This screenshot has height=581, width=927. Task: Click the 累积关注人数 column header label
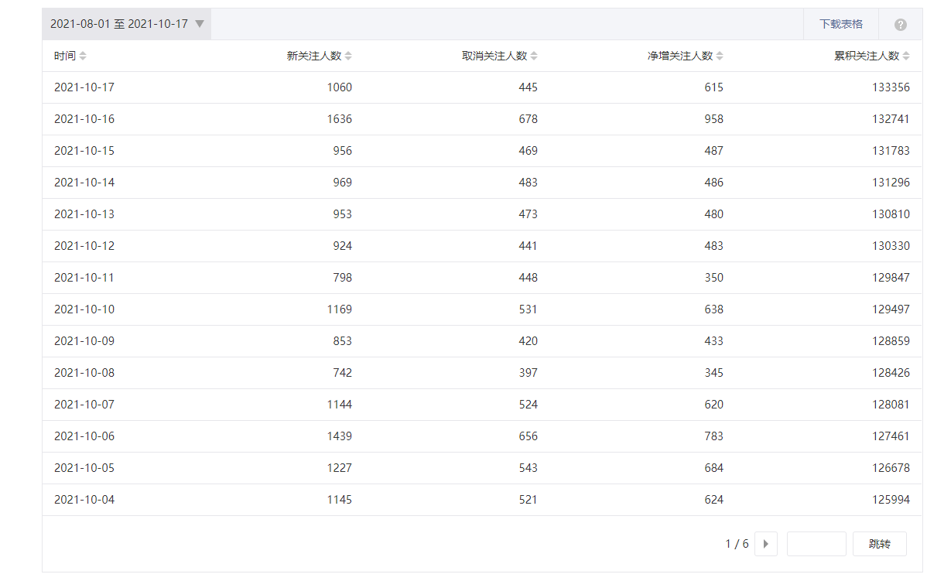pos(867,56)
